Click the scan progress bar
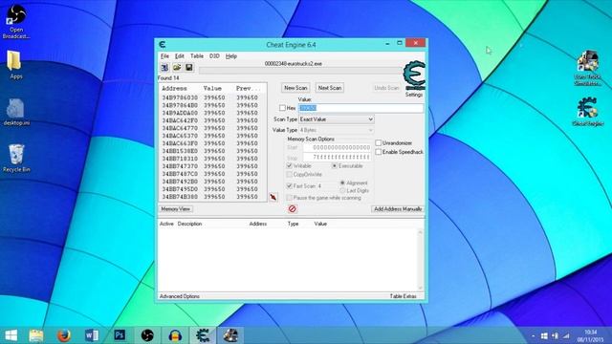 pyautogui.click(x=300, y=71)
